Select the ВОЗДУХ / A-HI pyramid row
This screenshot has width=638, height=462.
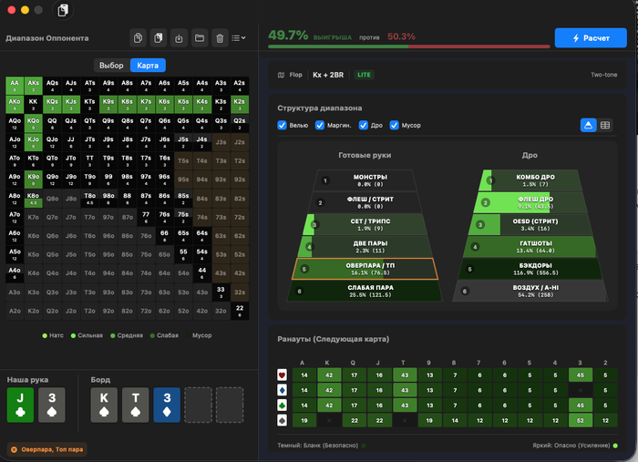point(530,291)
